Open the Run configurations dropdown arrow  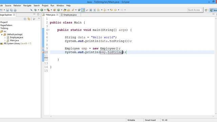[x=45, y=10]
